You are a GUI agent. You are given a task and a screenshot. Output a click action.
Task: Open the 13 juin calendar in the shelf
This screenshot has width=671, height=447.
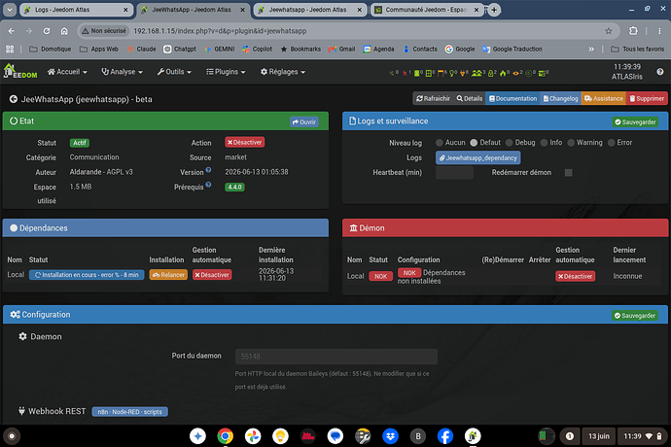(x=598, y=436)
